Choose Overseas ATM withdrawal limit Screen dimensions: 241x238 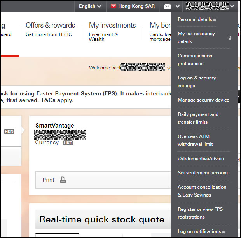195,140
